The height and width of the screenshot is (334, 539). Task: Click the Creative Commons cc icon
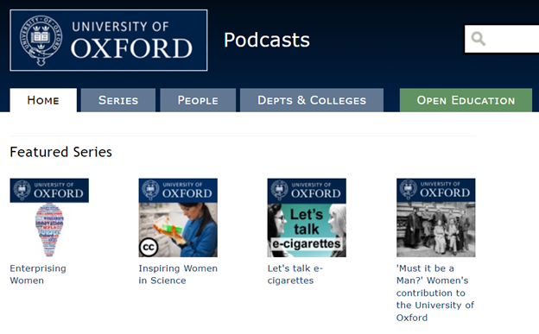[x=149, y=247]
